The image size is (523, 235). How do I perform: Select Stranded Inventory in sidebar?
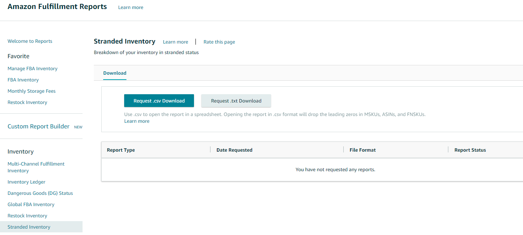point(41,227)
